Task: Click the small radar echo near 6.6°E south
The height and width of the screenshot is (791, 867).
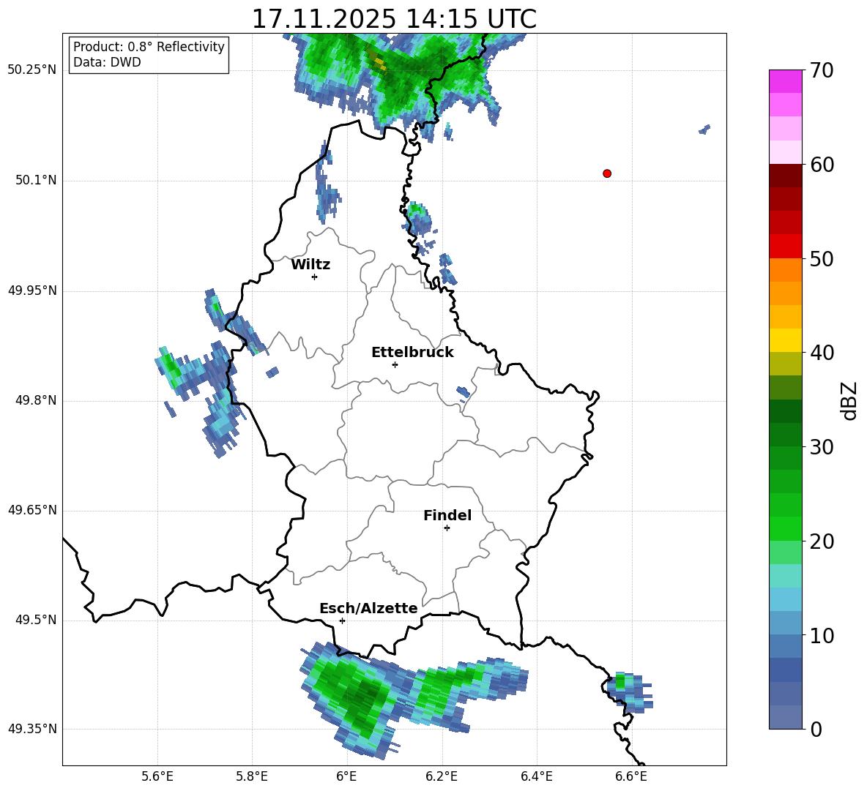Action: click(x=629, y=691)
